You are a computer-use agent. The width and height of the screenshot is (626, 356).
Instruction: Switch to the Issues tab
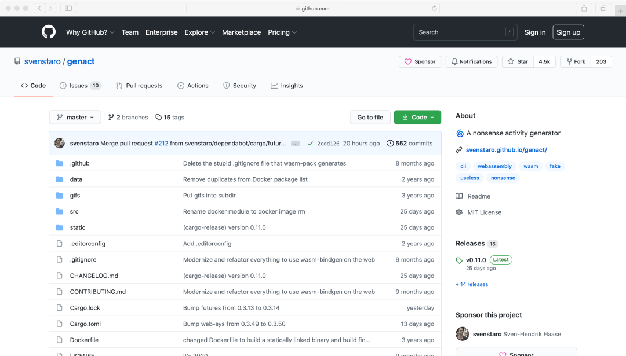pos(80,85)
